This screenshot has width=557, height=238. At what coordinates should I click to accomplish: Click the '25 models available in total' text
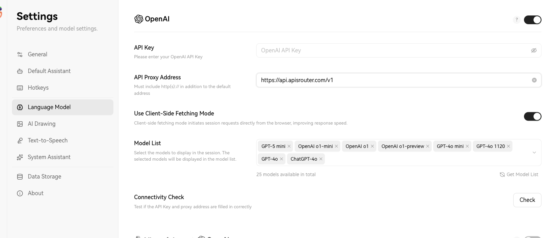point(286,175)
